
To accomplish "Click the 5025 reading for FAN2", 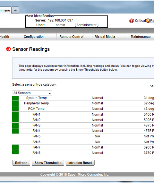I will (x=149, y=120).
